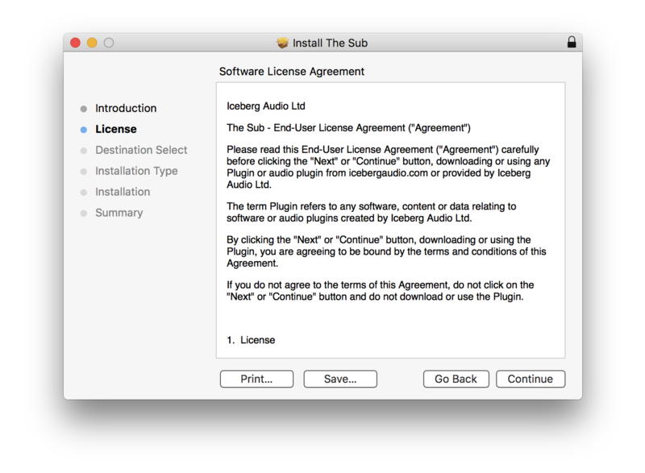The image size is (645, 473).
Task: Click the bullet next to Installation Type
Action: coord(84,172)
